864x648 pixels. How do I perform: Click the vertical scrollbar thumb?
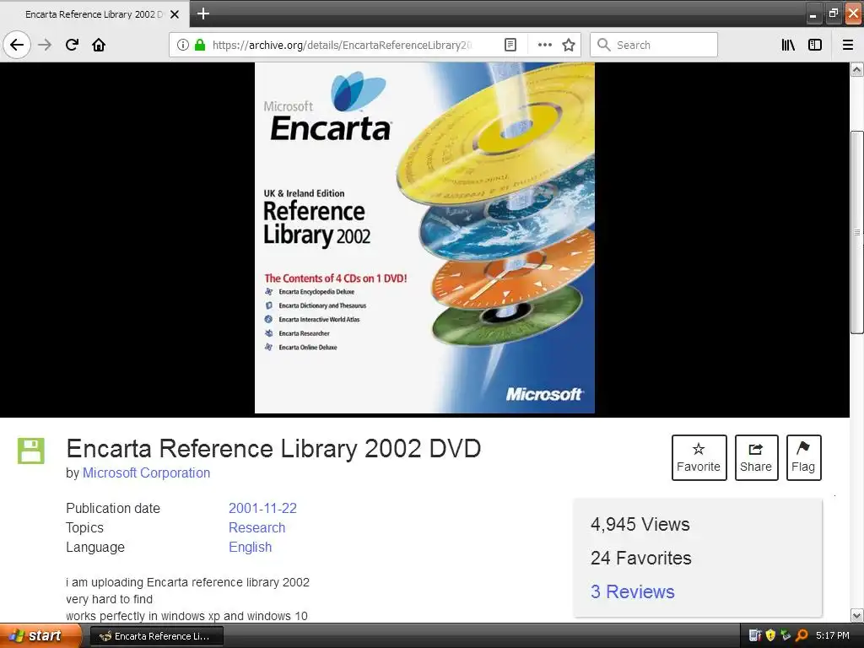[x=857, y=232]
